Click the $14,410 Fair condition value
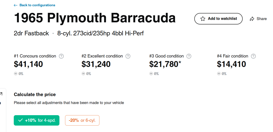Viewport: 273px width, 132px height. click(x=231, y=64)
